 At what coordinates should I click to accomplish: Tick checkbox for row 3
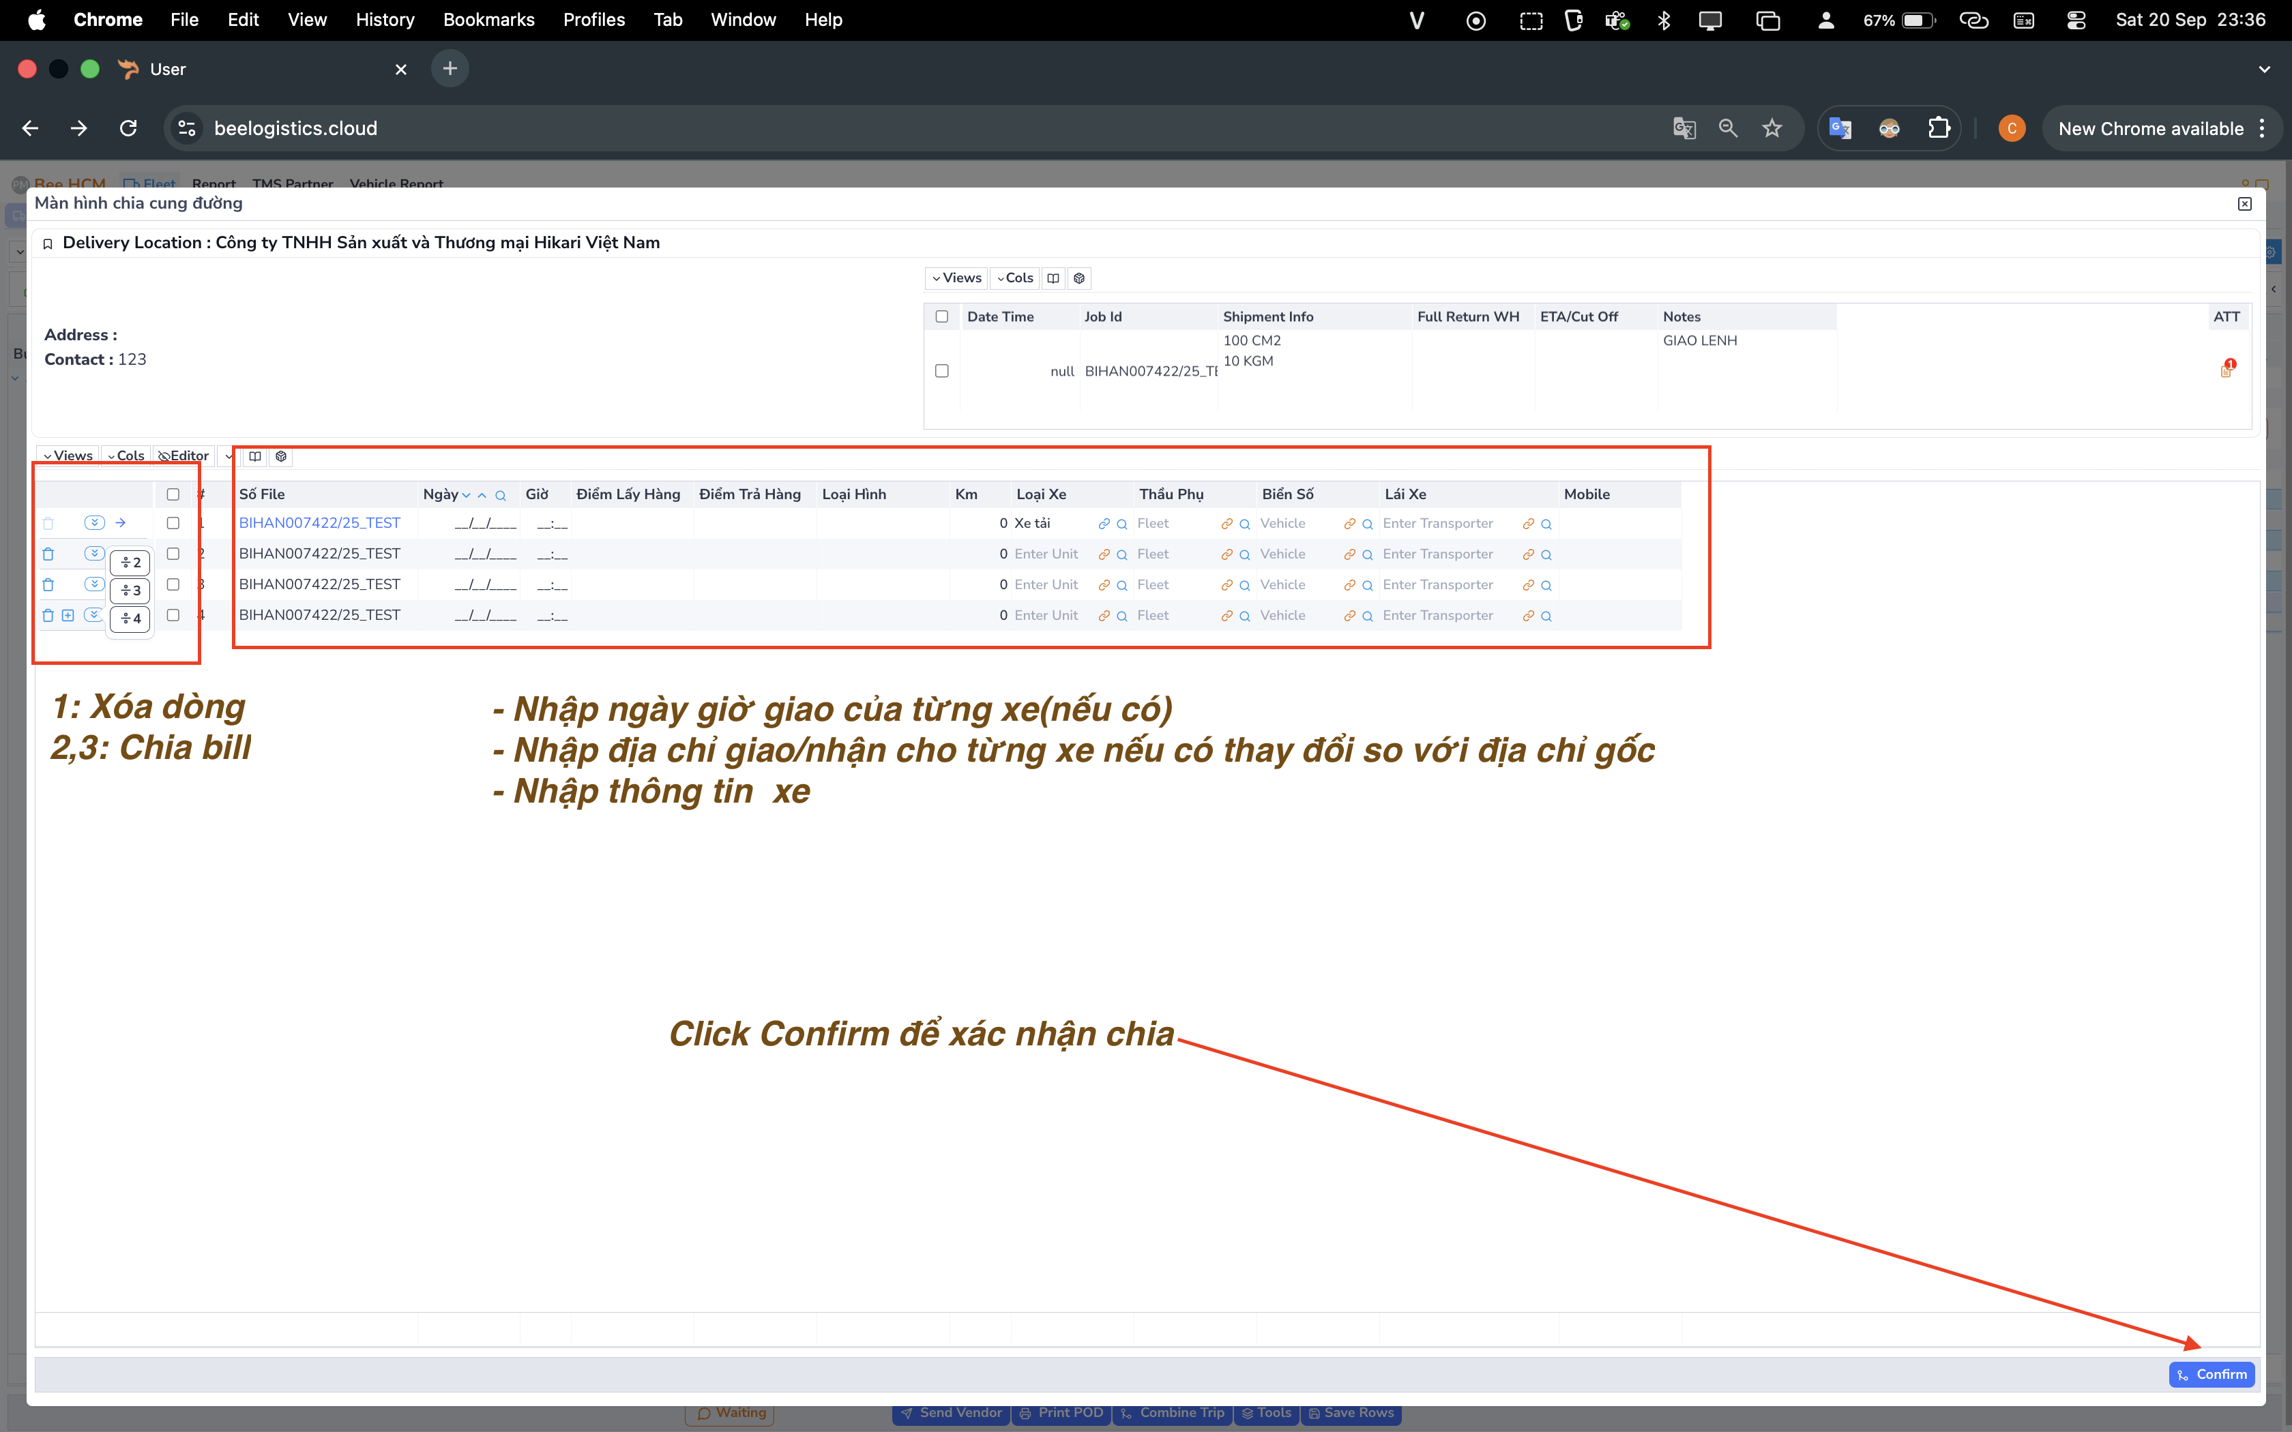point(173,584)
